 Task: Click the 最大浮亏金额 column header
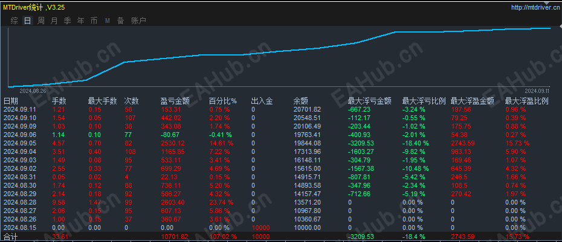point(369,101)
